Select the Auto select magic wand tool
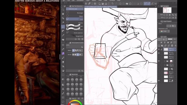Viewport: 187px width, 105px height. pyautogui.click(x=63, y=22)
